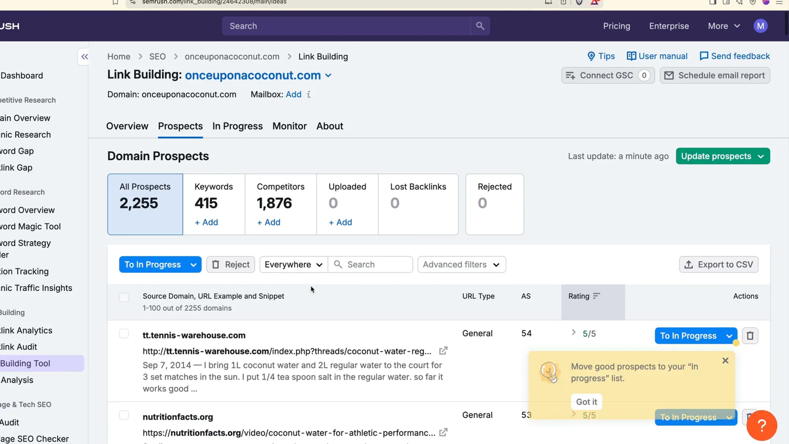Click the Mailbox info icon
789x444 pixels.
[309, 94]
